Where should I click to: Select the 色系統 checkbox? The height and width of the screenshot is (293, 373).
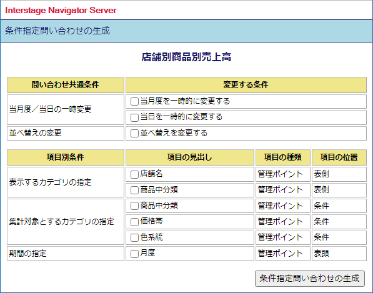tap(134, 237)
